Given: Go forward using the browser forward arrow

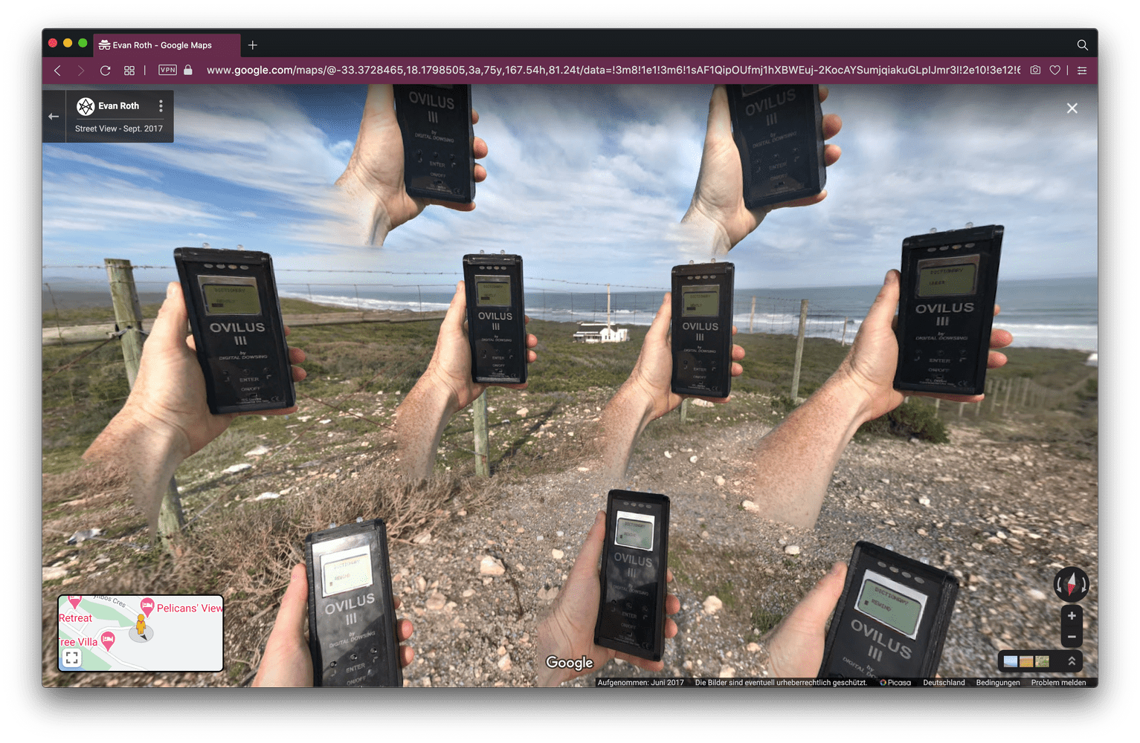Looking at the screenshot, I should 81,71.
